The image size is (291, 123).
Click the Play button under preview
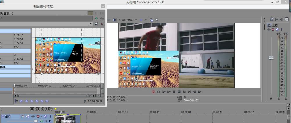click(x=169, y=92)
